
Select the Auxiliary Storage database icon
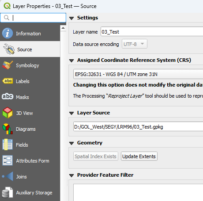pyautogui.click(x=8, y=192)
